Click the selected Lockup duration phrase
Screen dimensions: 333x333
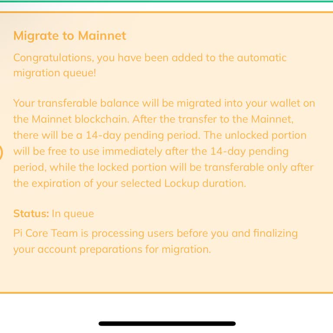point(184,183)
